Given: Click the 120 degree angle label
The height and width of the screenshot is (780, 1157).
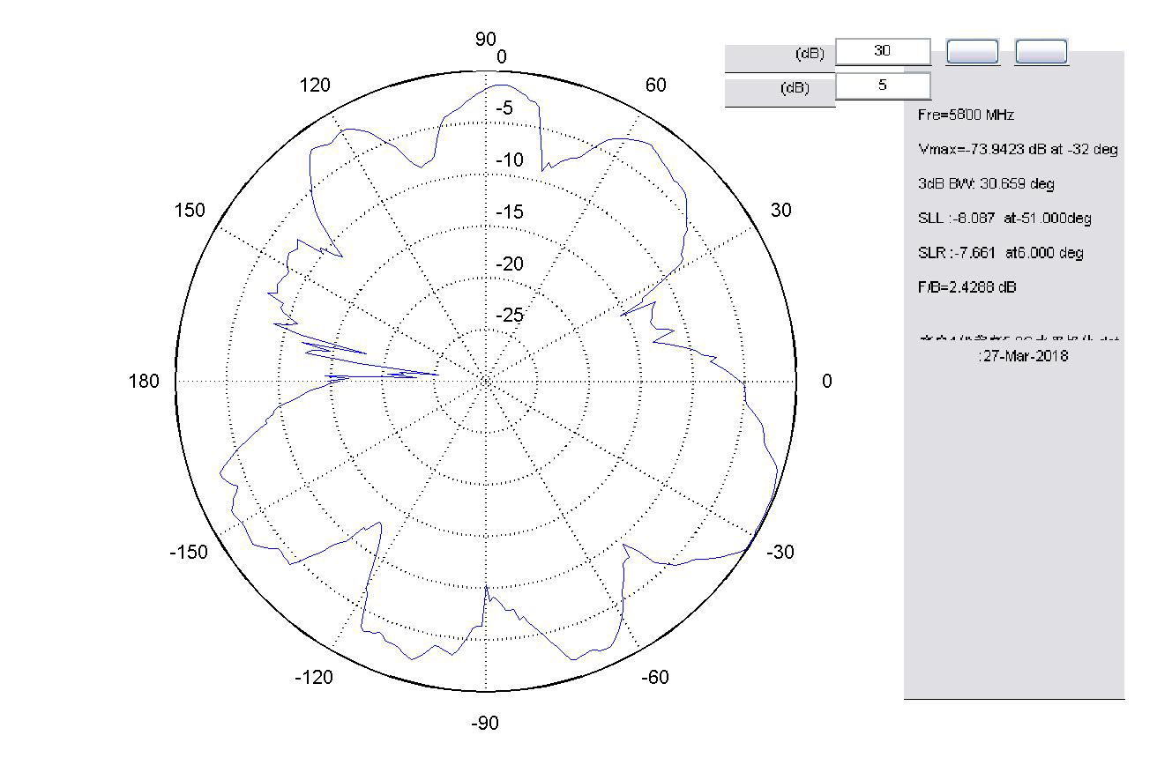Looking at the screenshot, I should [x=315, y=85].
